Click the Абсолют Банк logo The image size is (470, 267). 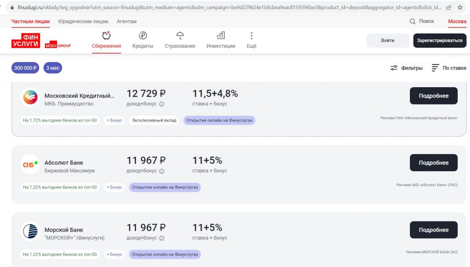[30, 164]
